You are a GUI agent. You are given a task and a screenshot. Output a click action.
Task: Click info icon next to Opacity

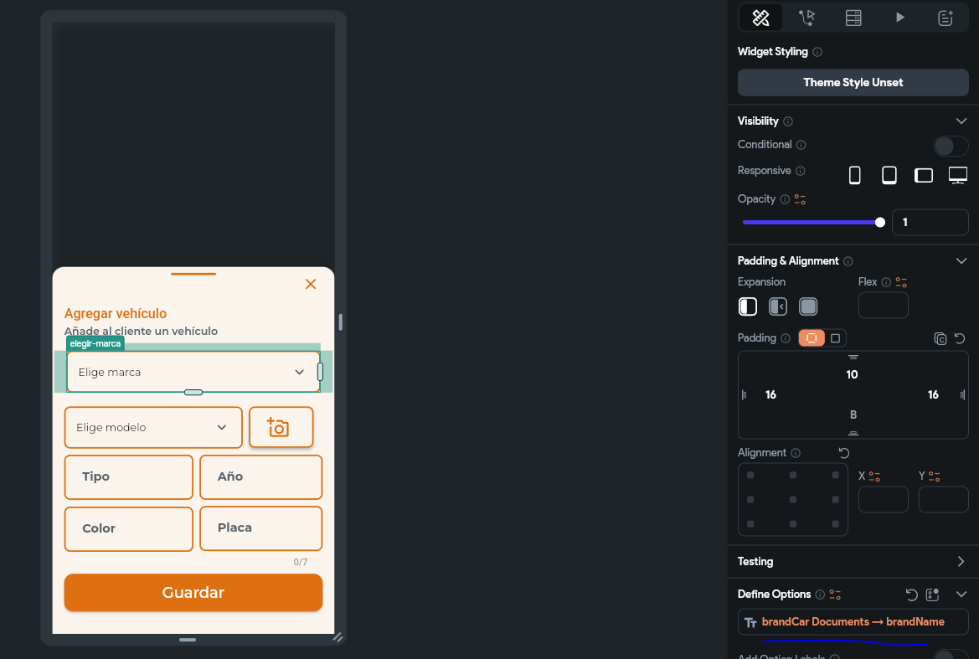tap(785, 199)
